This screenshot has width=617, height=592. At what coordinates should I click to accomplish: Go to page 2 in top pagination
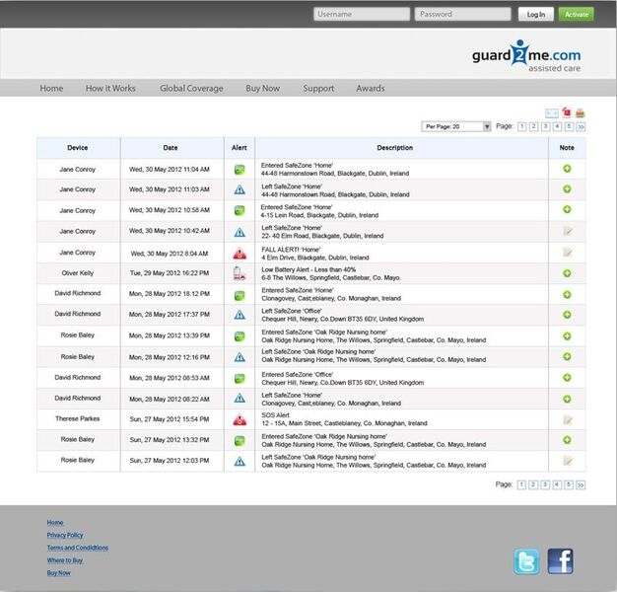pos(533,126)
